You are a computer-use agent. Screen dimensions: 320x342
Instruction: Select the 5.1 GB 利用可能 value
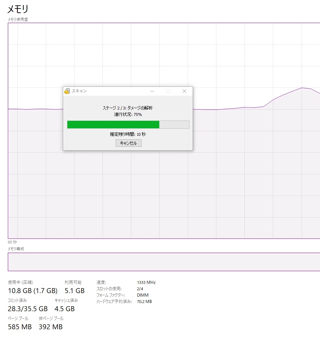(75, 291)
